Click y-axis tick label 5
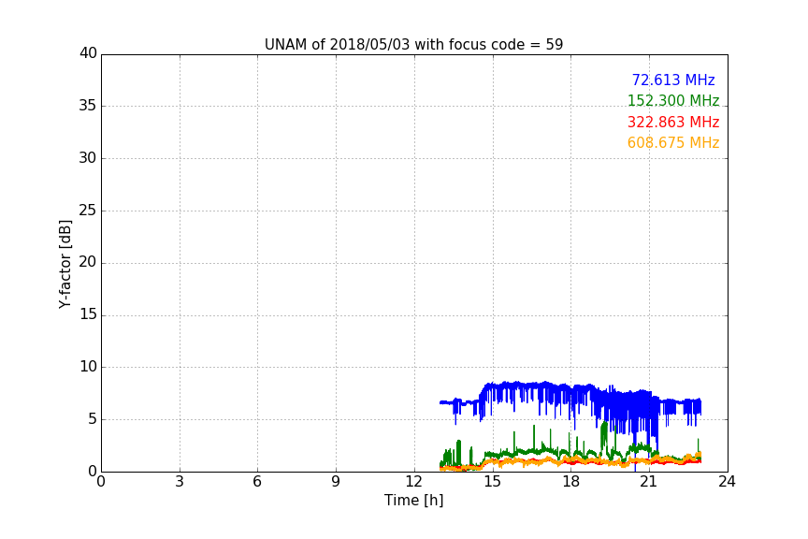The width and height of the screenshot is (808, 539). (93, 419)
